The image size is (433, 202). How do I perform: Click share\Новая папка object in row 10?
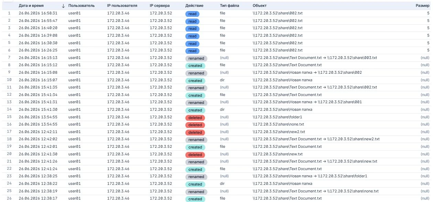pos(282,80)
